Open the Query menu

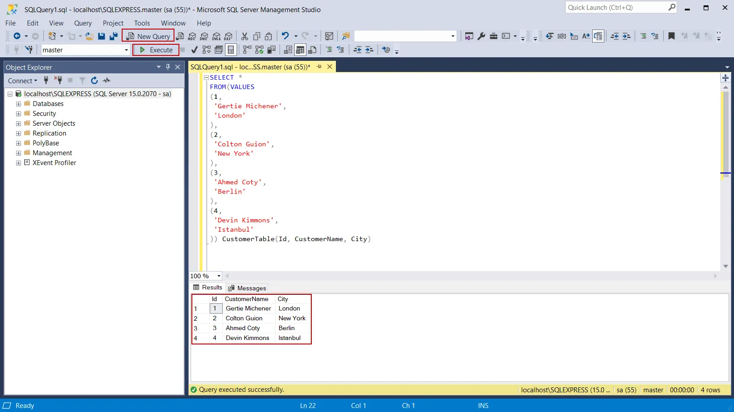(x=83, y=23)
